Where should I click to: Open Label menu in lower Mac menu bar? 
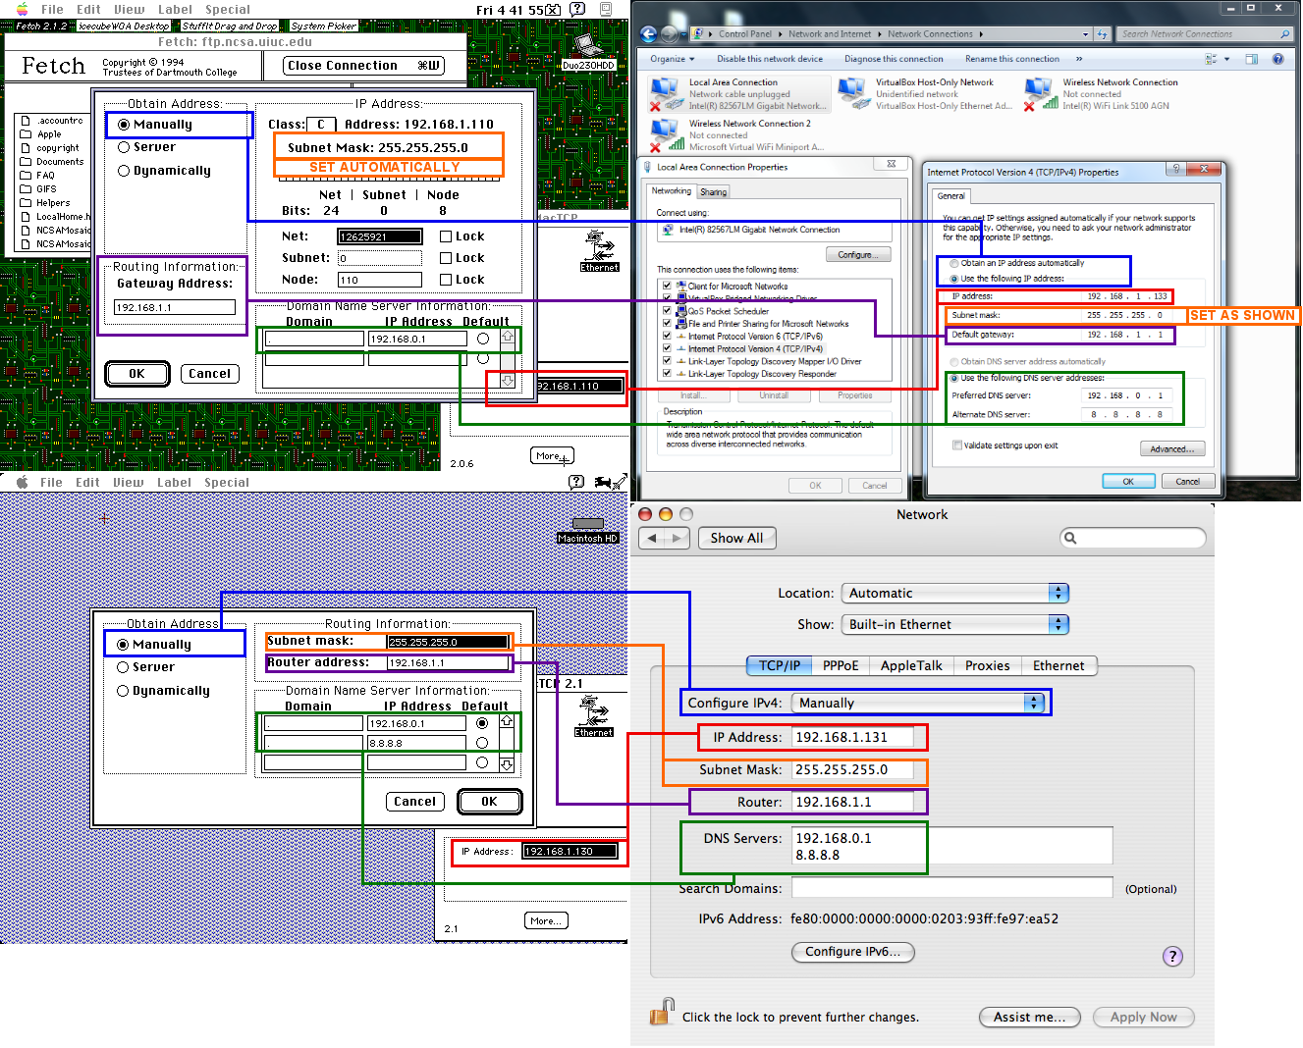[174, 482]
